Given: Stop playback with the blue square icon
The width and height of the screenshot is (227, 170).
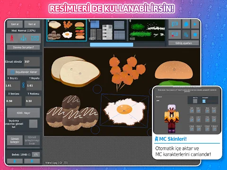Looking at the screenshot, I should [x=195, y=34].
